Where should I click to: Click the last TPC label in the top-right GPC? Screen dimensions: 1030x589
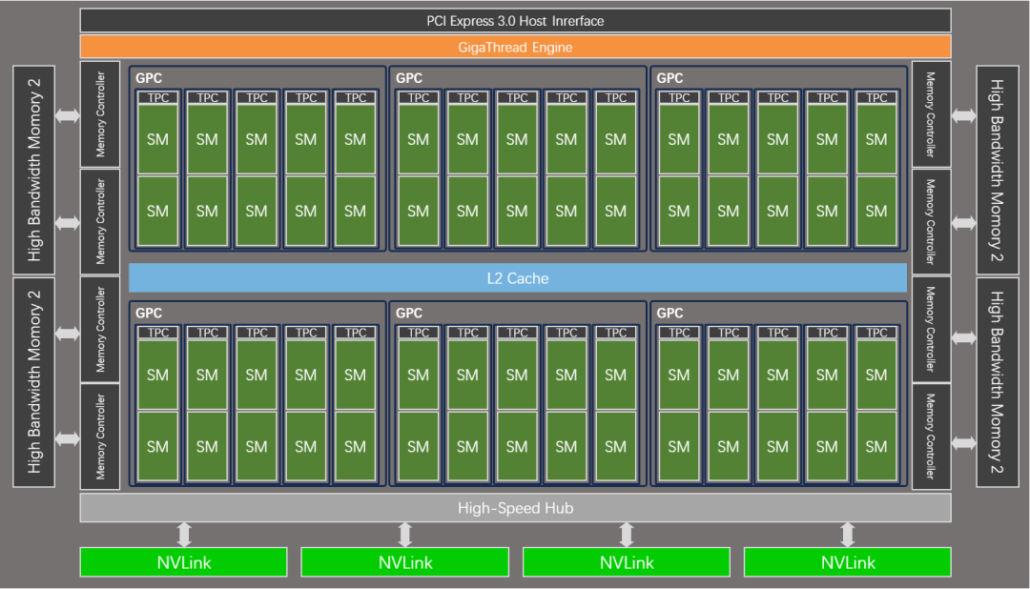876,98
